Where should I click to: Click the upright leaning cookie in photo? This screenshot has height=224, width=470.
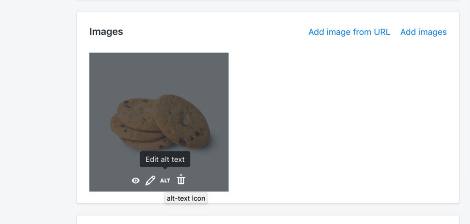[182, 121]
